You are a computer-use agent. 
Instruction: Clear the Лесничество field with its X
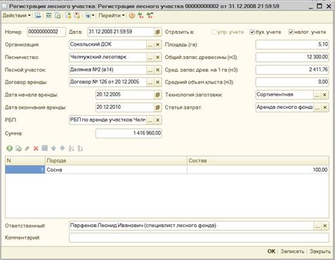[x=158, y=57]
